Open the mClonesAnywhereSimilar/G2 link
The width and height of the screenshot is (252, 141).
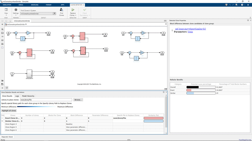point(190,29)
